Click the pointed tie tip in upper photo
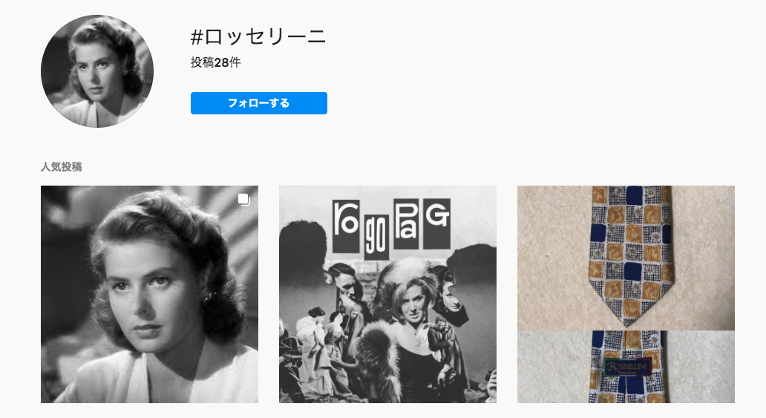This screenshot has width=766, height=418. click(629, 313)
